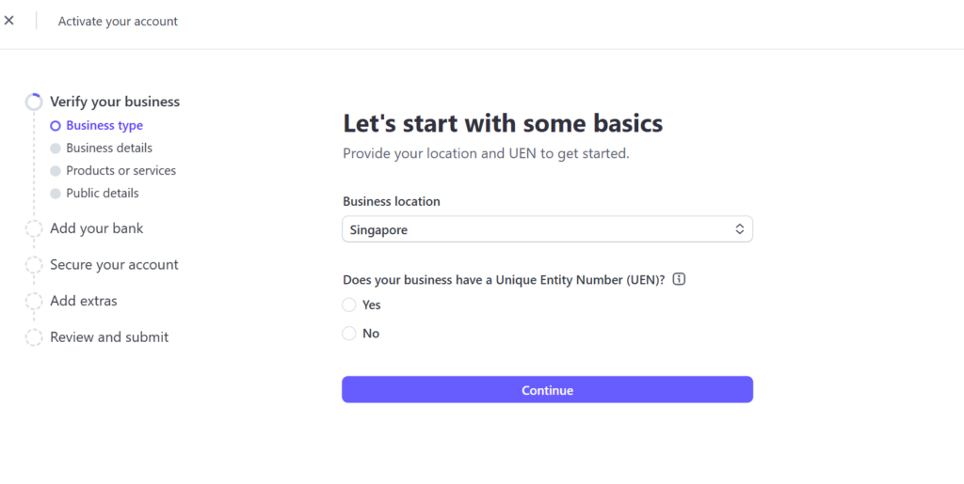Go to Public details step
Image resolution: width=964 pixels, height=484 pixels.
102,194
